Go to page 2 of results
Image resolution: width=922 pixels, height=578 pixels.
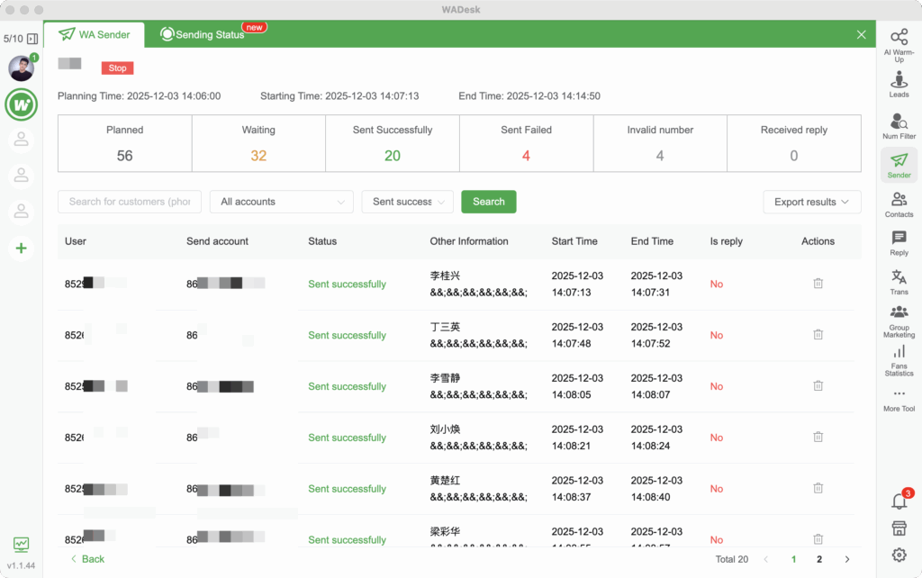[818, 558]
